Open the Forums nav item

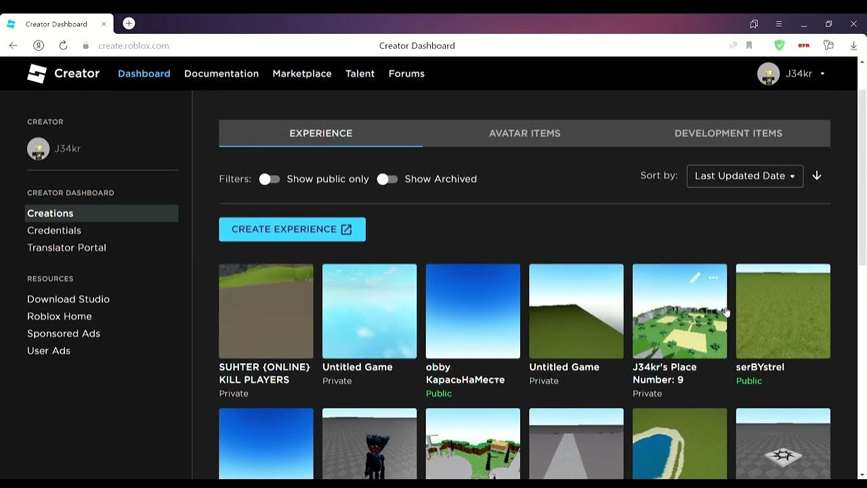pos(406,73)
